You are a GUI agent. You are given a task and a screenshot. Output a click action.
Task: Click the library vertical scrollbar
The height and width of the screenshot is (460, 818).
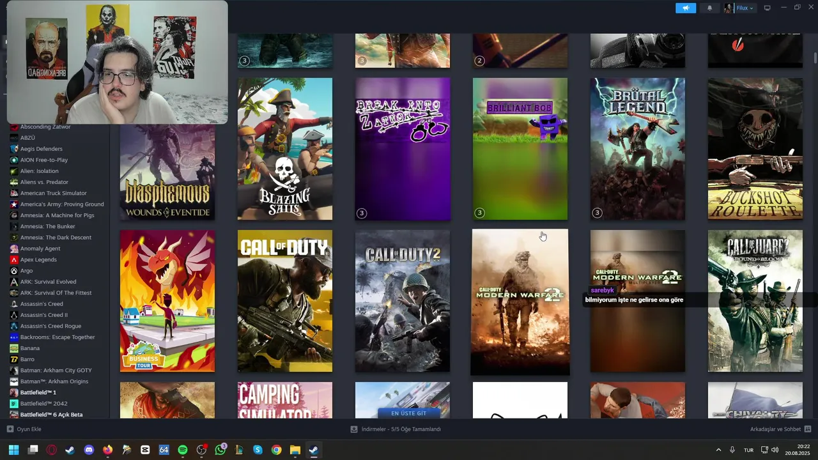click(x=815, y=57)
